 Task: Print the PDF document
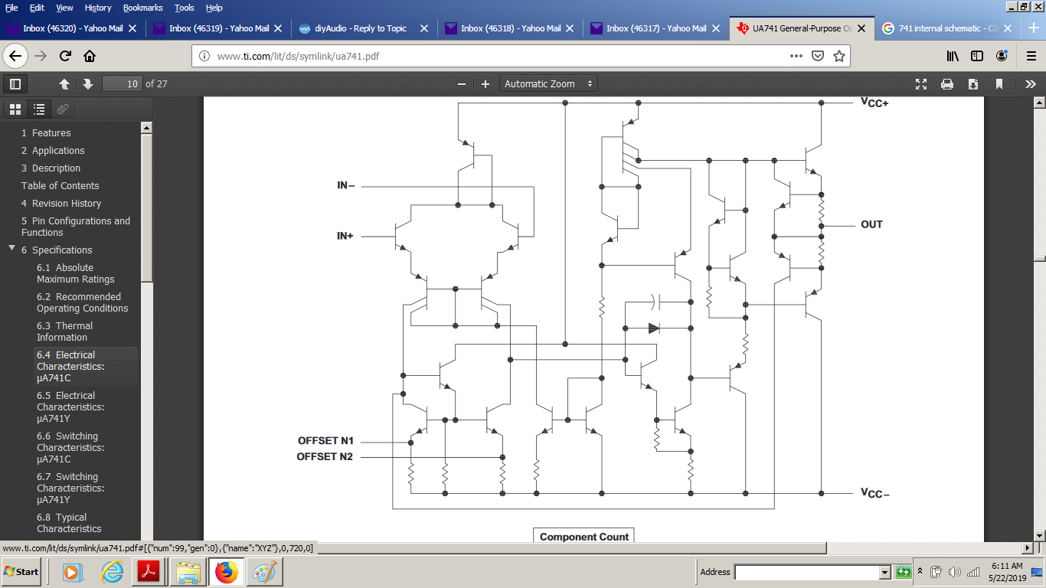tap(947, 84)
